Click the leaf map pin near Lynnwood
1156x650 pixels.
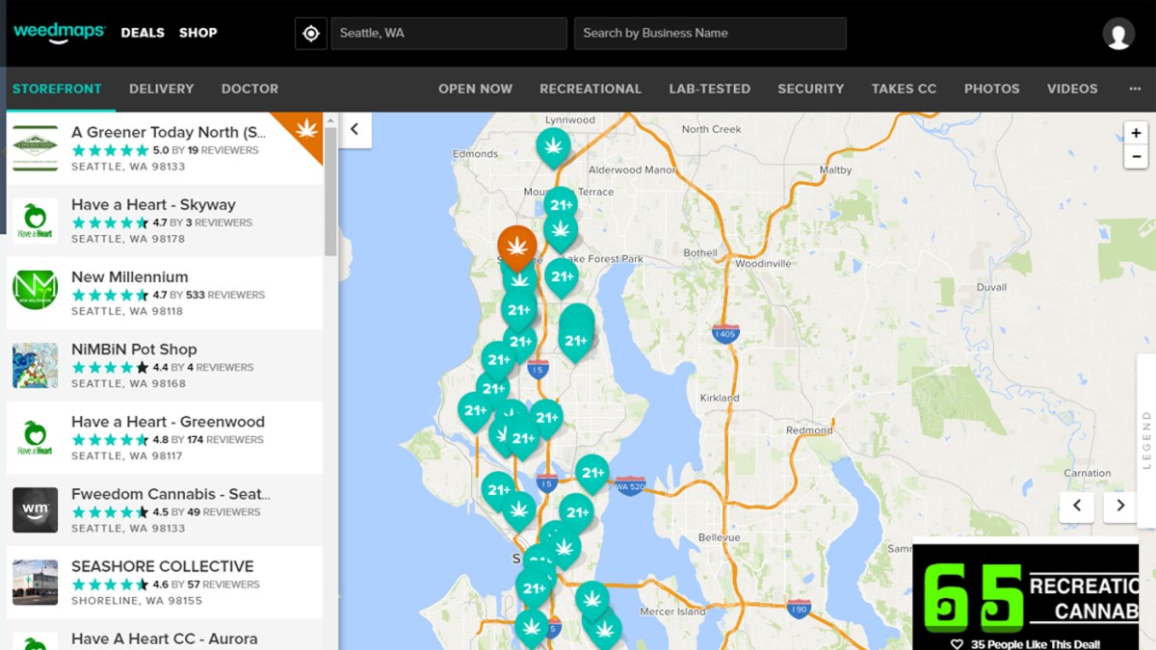[x=555, y=146]
